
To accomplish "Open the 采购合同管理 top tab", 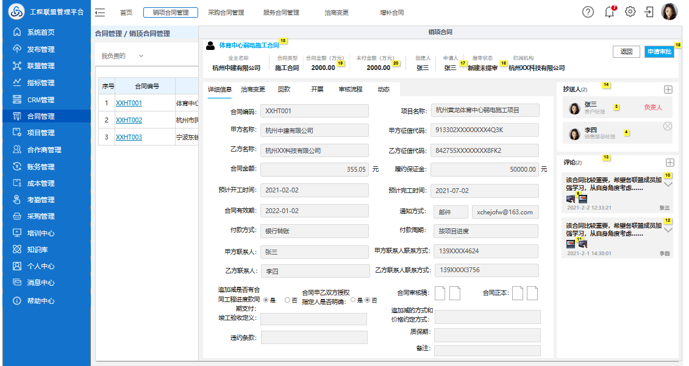I will pos(226,12).
